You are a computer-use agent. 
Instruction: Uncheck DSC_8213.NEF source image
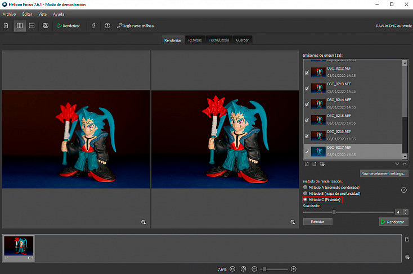click(x=307, y=88)
